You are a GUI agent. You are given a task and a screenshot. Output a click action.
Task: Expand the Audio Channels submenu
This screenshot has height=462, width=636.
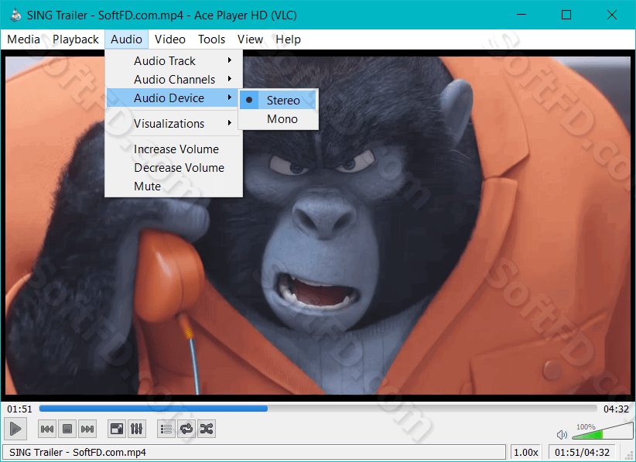[172, 80]
